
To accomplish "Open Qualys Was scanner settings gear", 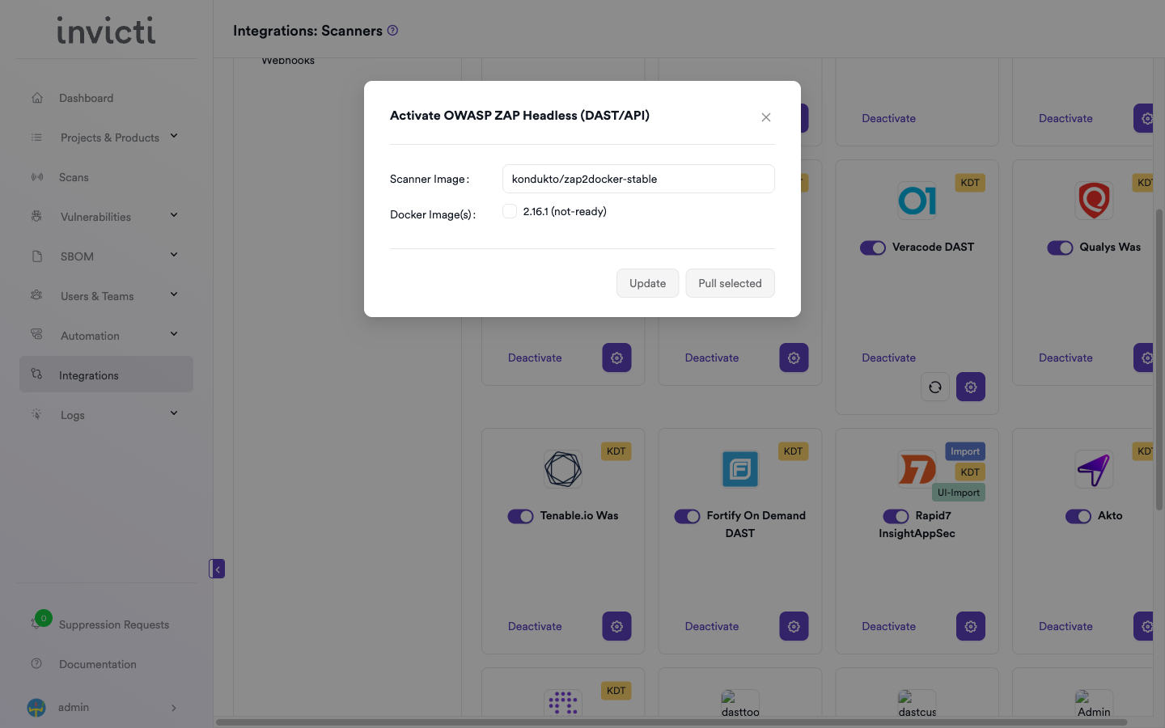I will pos(1146,358).
